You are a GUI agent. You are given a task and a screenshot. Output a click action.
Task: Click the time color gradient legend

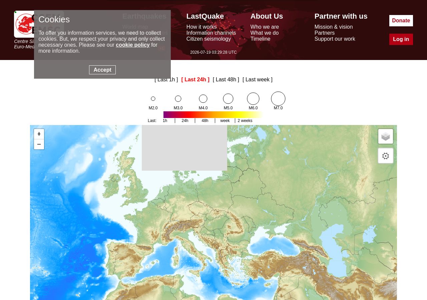point(213,115)
